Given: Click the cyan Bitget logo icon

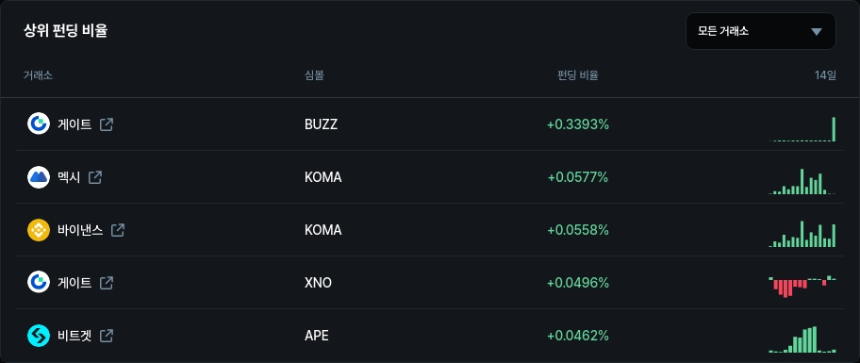Looking at the screenshot, I should pyautogui.click(x=39, y=336).
